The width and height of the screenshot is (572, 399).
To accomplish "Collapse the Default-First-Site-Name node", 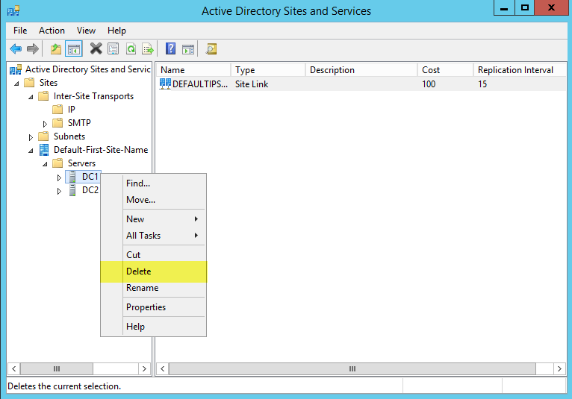I will coord(31,150).
